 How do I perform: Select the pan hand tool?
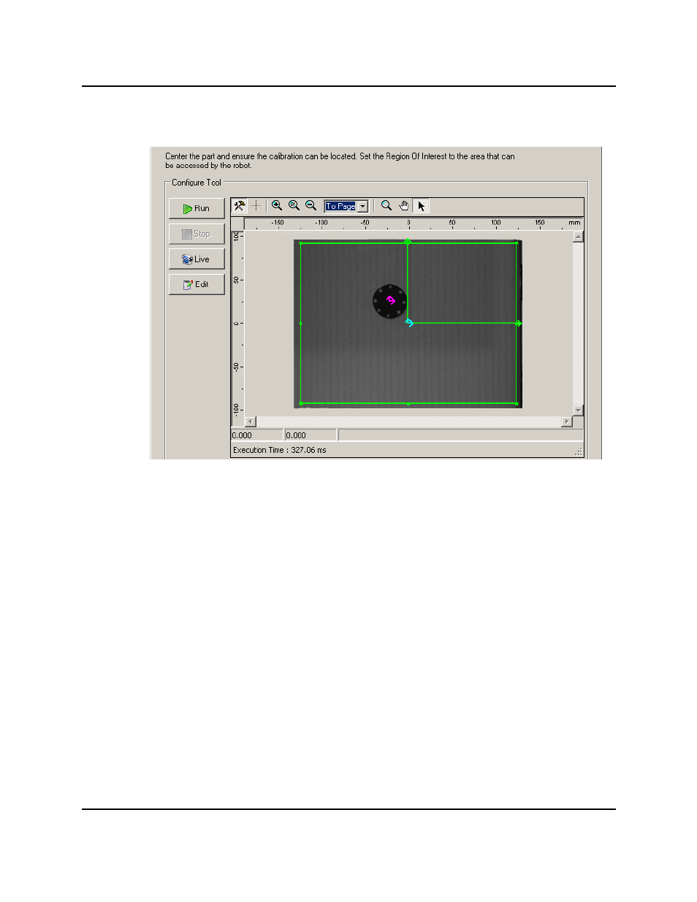point(404,206)
